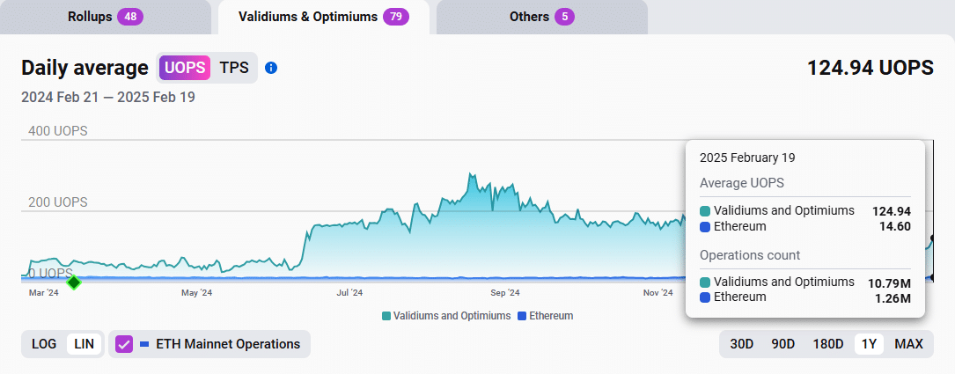Click the blue info icon beside TPS

272,68
